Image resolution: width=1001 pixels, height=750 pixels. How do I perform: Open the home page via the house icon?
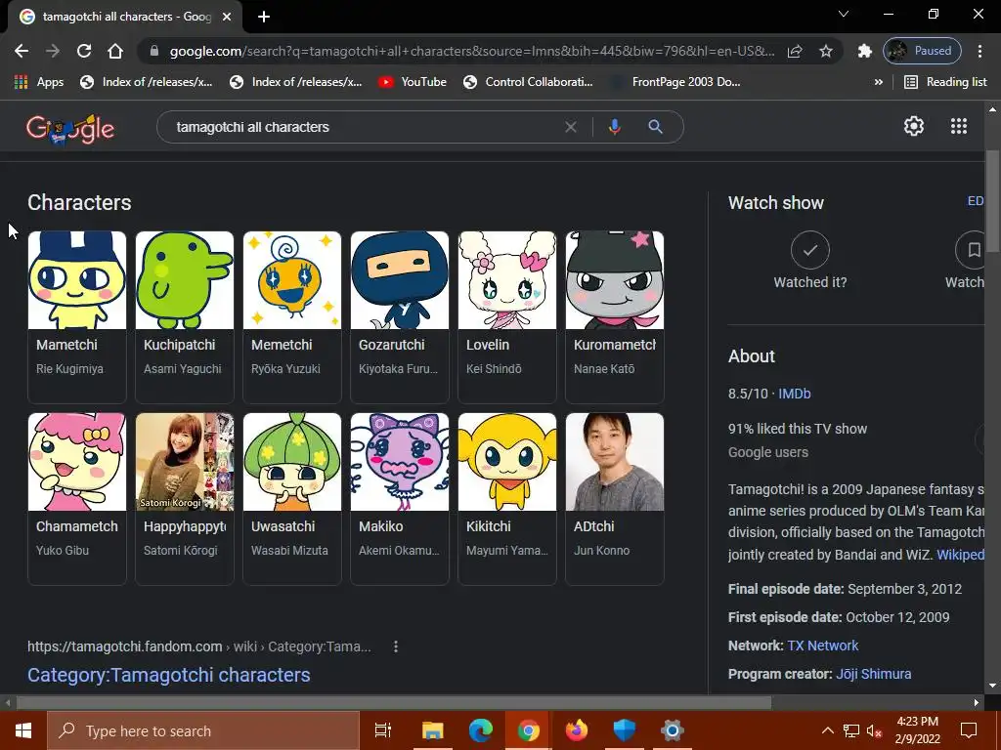[x=115, y=51]
